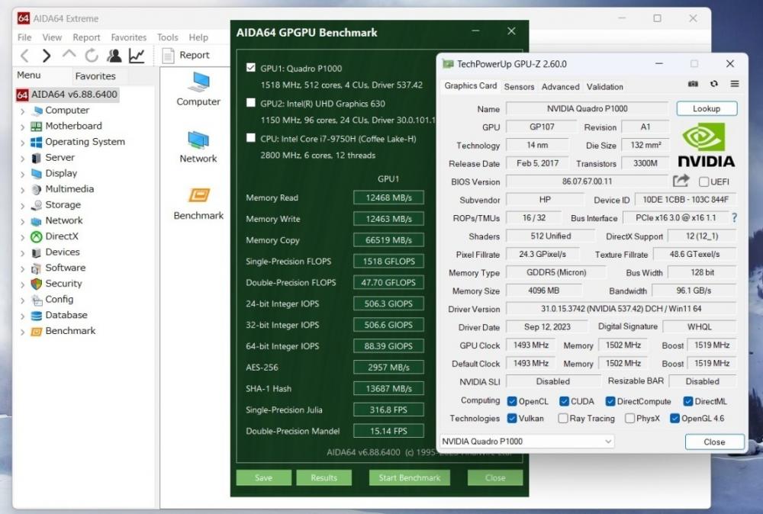
Task: Click the graph chart icon in AIDA64 toolbar
Action: point(137,56)
